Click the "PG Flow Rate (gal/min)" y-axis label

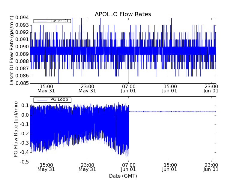tap(16, 129)
